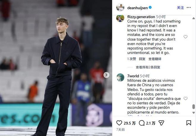Share the post via paper plane icon

coord(161,123)
